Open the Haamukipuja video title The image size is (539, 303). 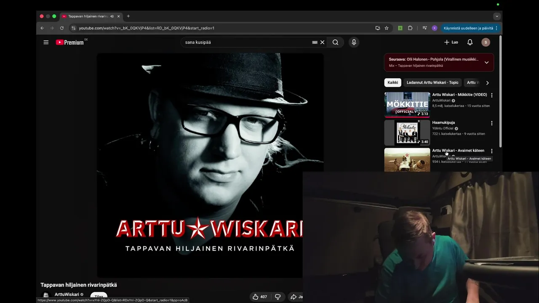(443, 122)
